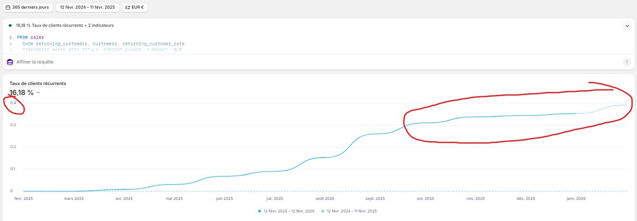Click the août 2025 x-axis label

[324, 199]
